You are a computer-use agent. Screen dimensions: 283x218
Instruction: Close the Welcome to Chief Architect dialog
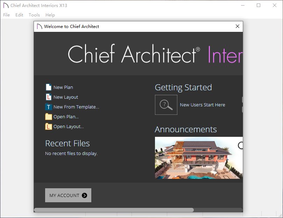(x=238, y=26)
